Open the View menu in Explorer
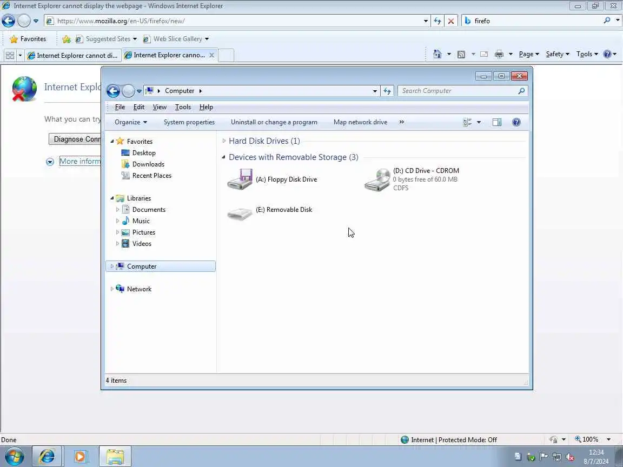The width and height of the screenshot is (623, 467). pyautogui.click(x=160, y=107)
